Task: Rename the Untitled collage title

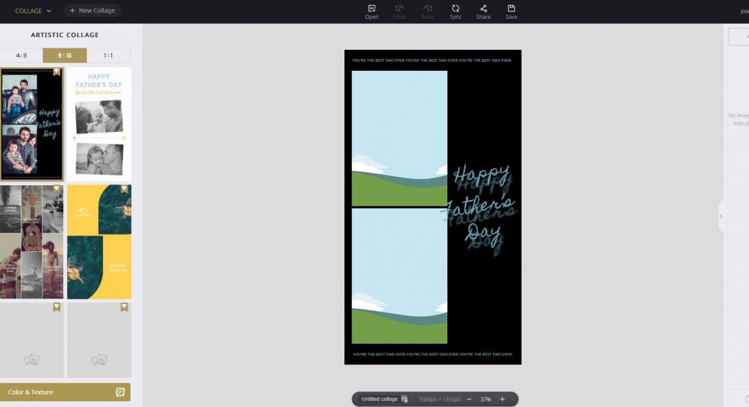Action: 379,399
